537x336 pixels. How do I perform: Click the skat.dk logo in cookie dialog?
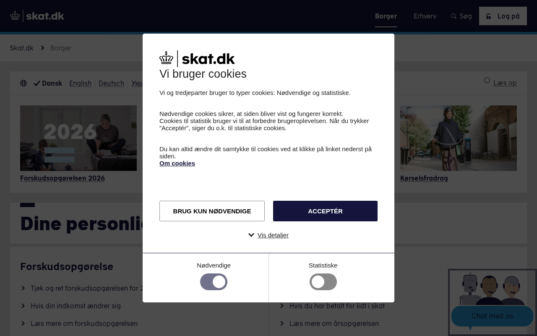click(x=197, y=59)
